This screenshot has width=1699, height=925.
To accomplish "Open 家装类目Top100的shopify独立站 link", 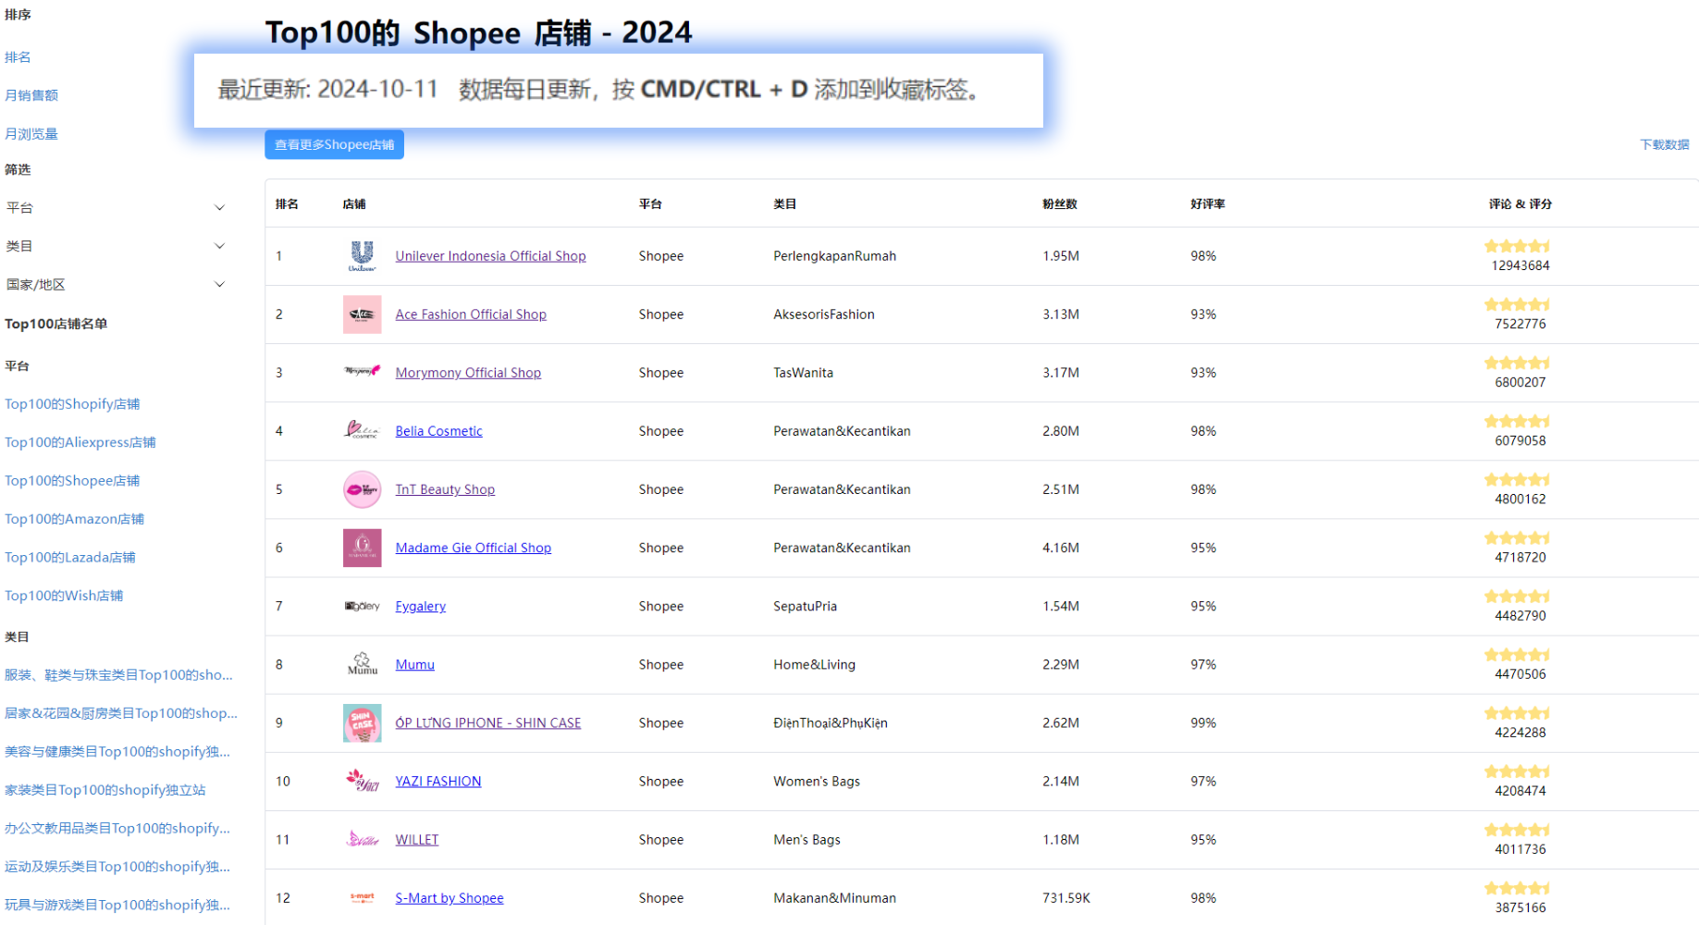I will pyautogui.click(x=105, y=790).
